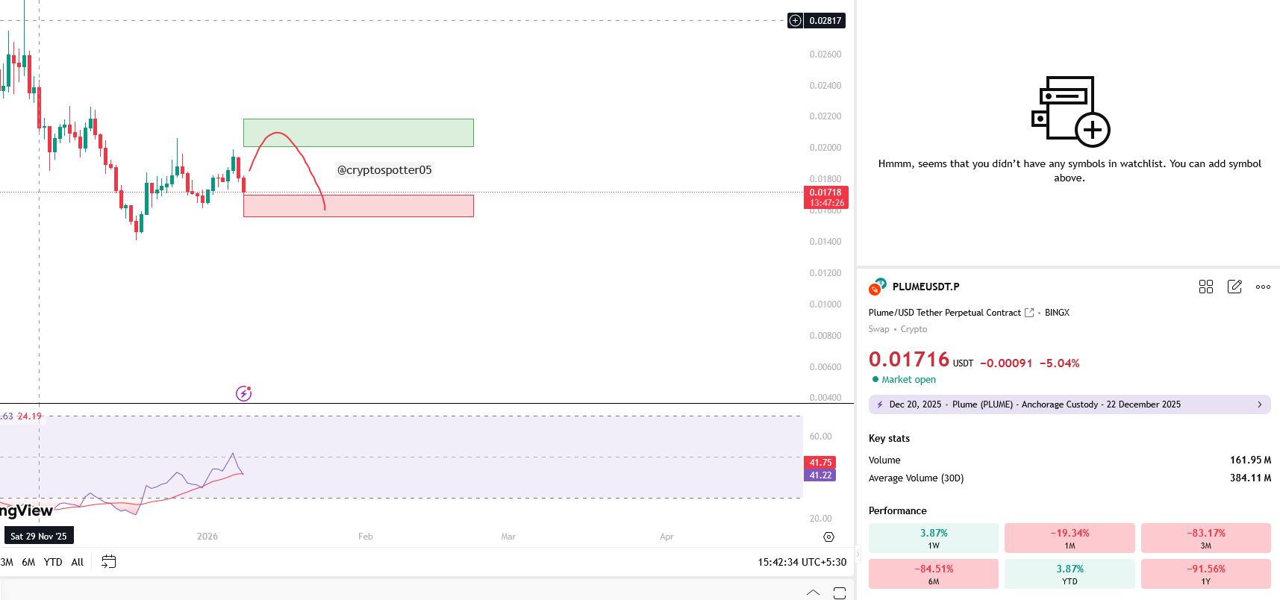
Task: Select the YTD date range
Action: click(x=53, y=562)
